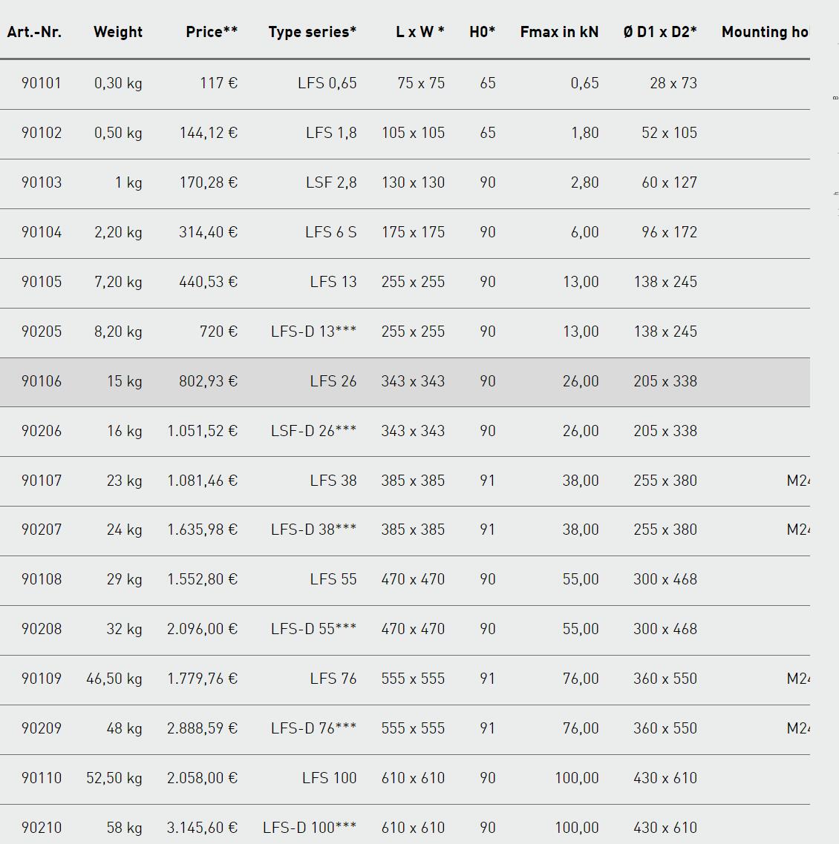Select type series LFS-D 13***
Viewport: 839px width, 844px height.
pos(313,332)
